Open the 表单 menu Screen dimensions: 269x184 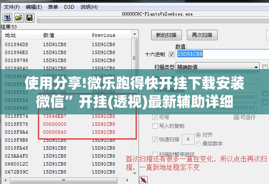[x=53, y=7]
